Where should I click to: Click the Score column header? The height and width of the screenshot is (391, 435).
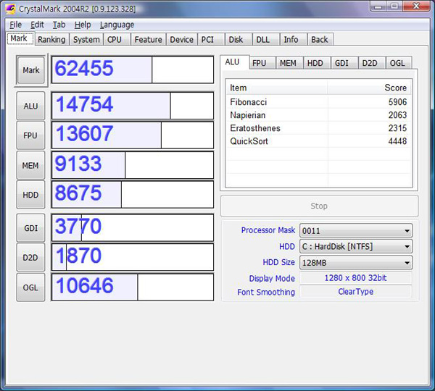click(369, 88)
